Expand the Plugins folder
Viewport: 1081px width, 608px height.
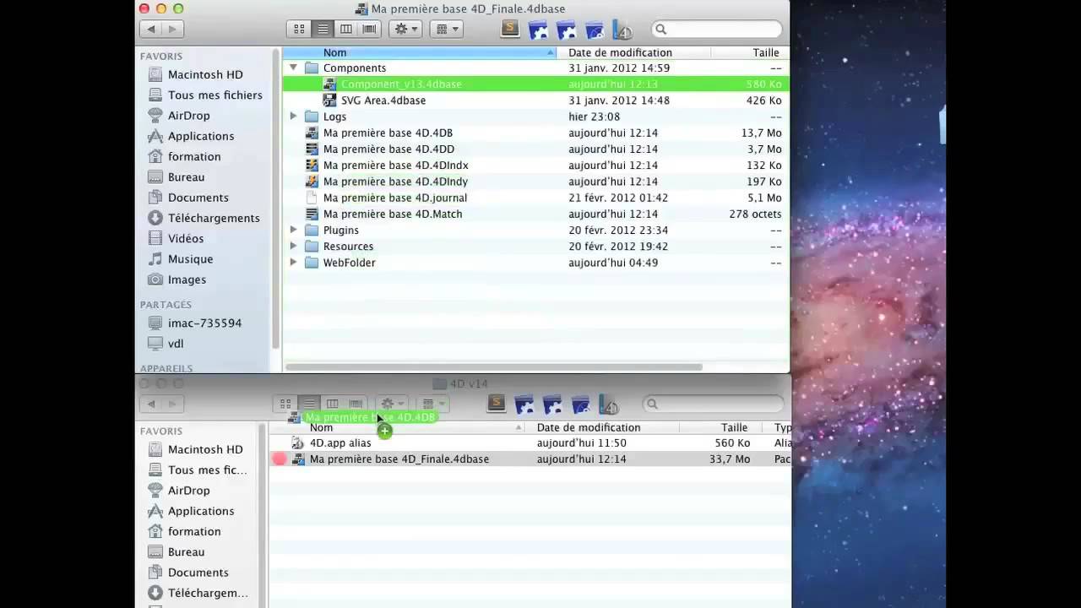(x=293, y=230)
